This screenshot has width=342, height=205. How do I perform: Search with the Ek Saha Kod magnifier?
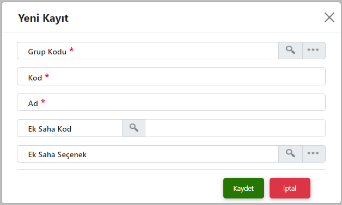pos(134,128)
